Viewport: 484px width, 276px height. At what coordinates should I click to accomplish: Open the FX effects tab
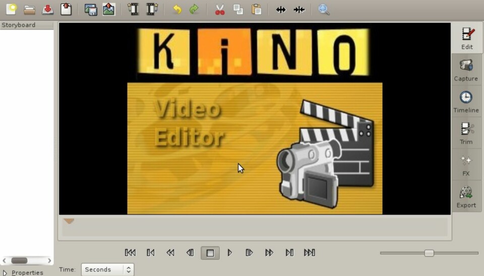[x=466, y=165]
